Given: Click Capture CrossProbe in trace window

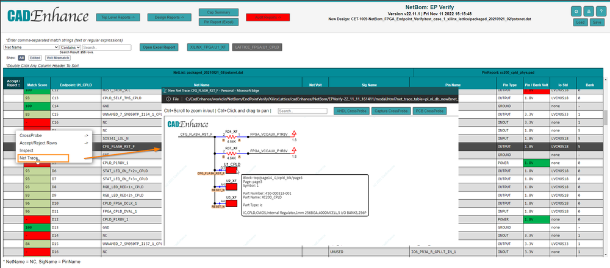Looking at the screenshot, I should [x=390, y=111].
